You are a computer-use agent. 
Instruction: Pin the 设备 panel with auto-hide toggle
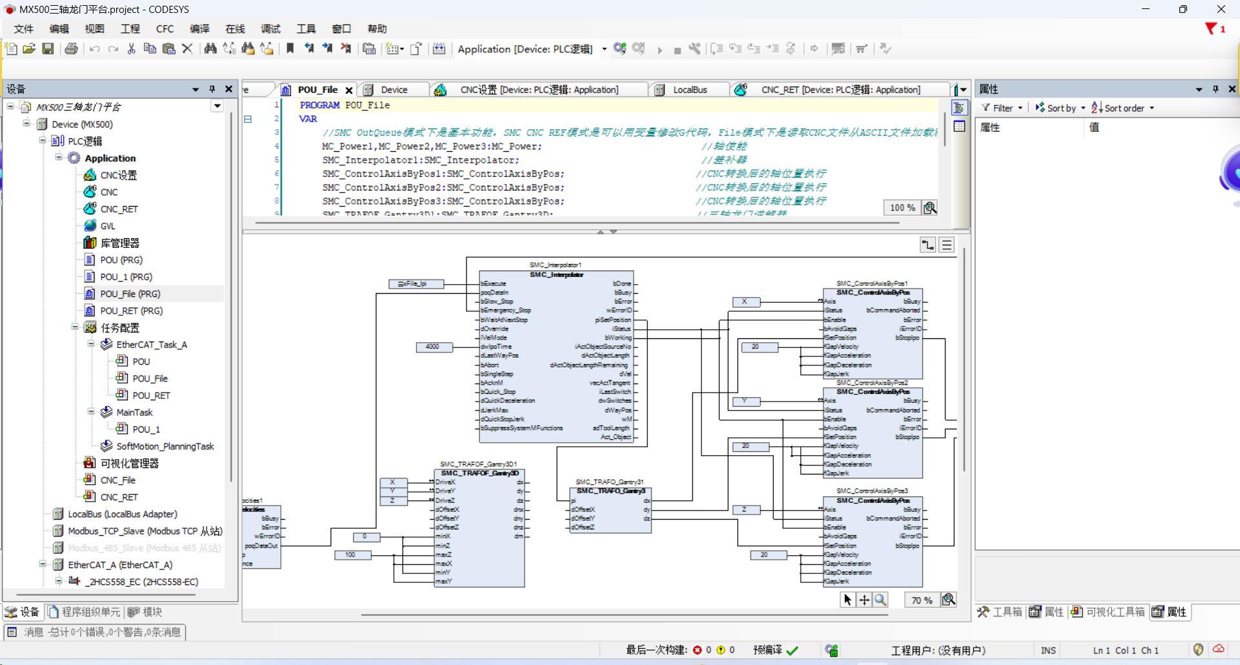click(x=212, y=89)
